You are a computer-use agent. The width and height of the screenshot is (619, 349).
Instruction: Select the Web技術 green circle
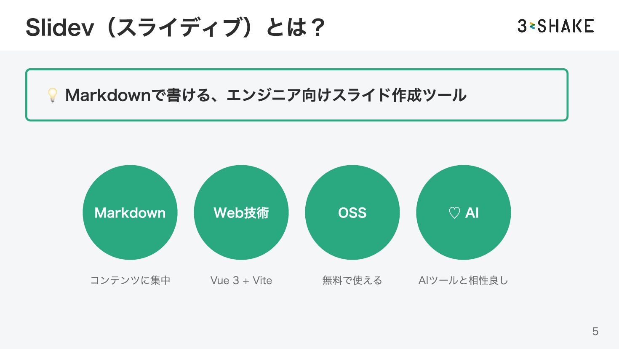(241, 212)
